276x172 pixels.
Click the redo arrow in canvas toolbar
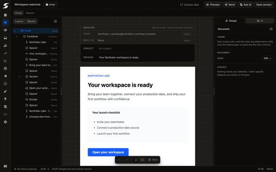pyautogui.click(x=126, y=160)
